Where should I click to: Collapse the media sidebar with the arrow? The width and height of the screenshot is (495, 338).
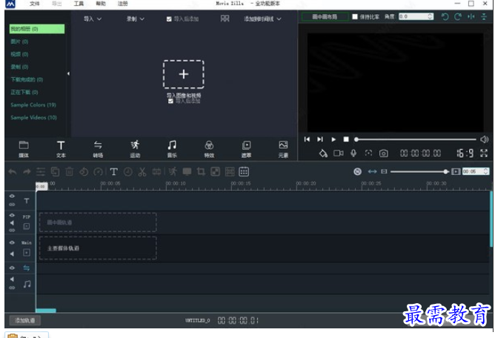68,73
